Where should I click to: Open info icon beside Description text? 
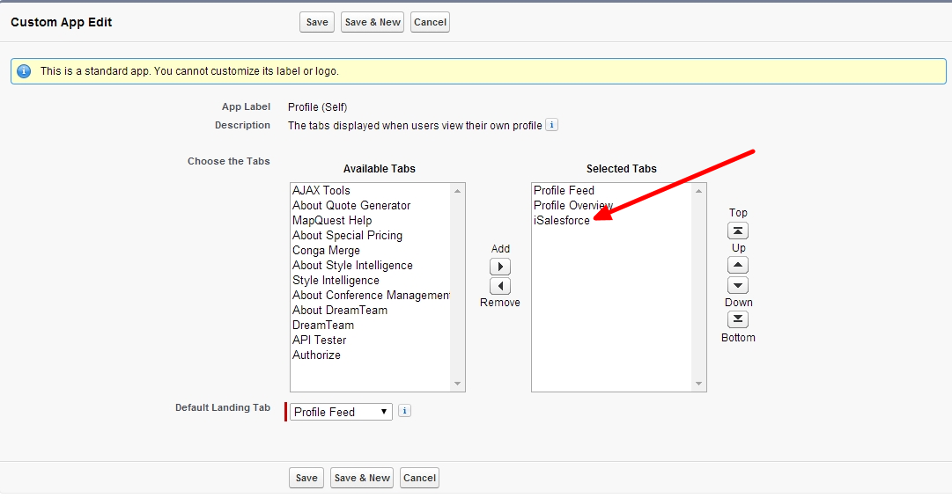tap(551, 125)
